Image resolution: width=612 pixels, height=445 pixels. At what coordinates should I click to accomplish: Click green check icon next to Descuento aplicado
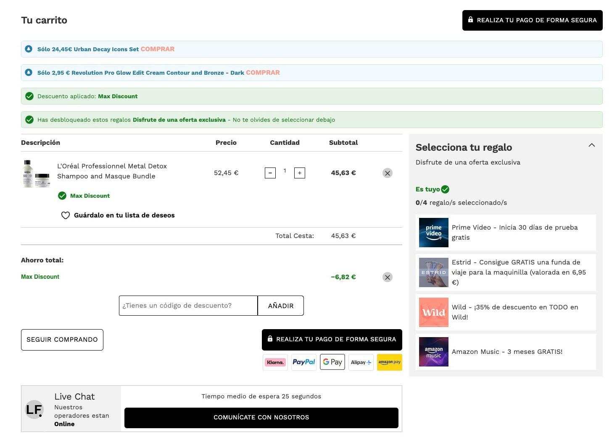[29, 96]
